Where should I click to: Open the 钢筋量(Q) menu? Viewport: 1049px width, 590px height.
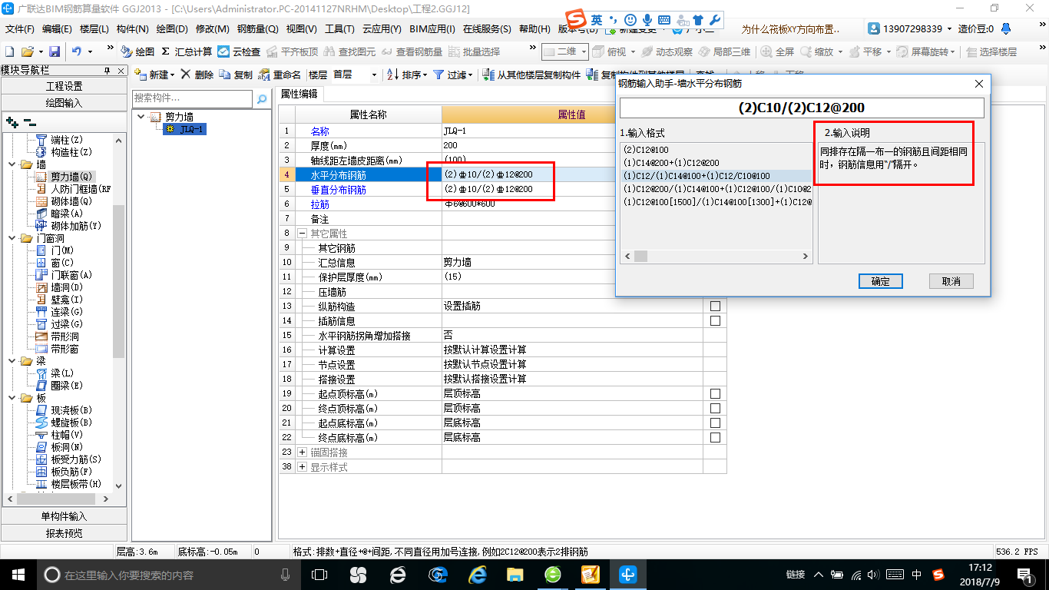point(257,29)
